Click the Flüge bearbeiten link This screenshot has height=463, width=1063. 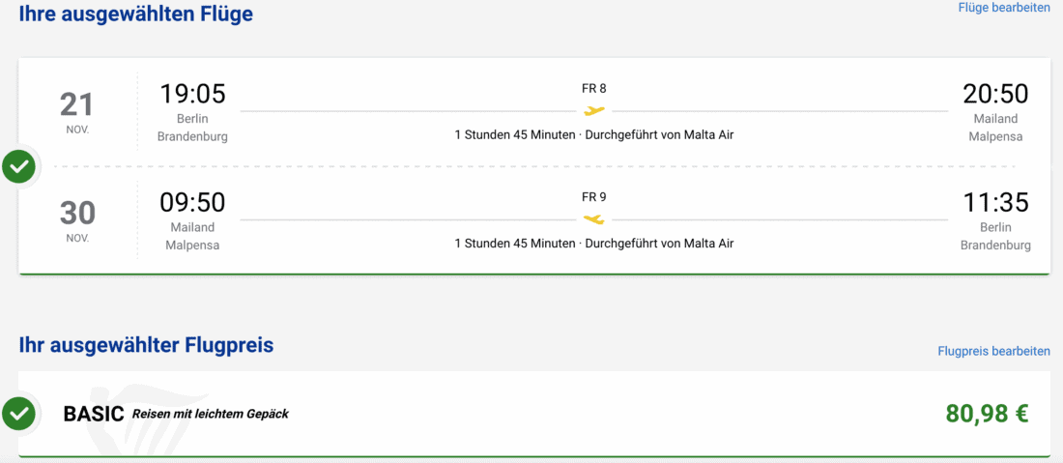(x=1003, y=8)
